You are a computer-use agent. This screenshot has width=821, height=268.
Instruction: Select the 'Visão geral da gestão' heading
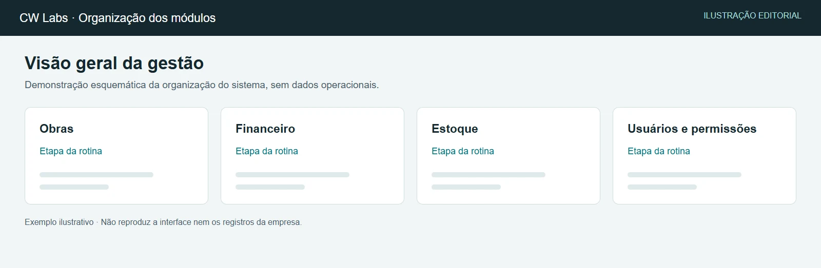click(x=114, y=63)
